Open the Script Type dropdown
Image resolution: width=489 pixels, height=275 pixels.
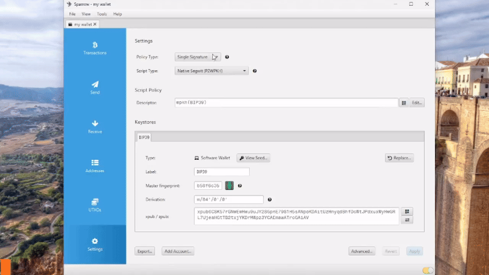tap(211, 71)
